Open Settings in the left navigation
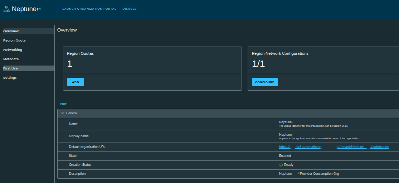 coord(10,78)
